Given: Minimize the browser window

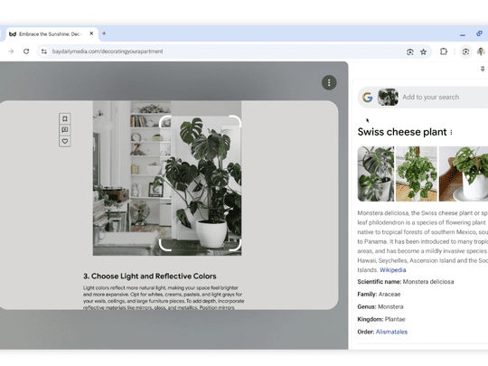Looking at the screenshot, I should tap(463, 34).
